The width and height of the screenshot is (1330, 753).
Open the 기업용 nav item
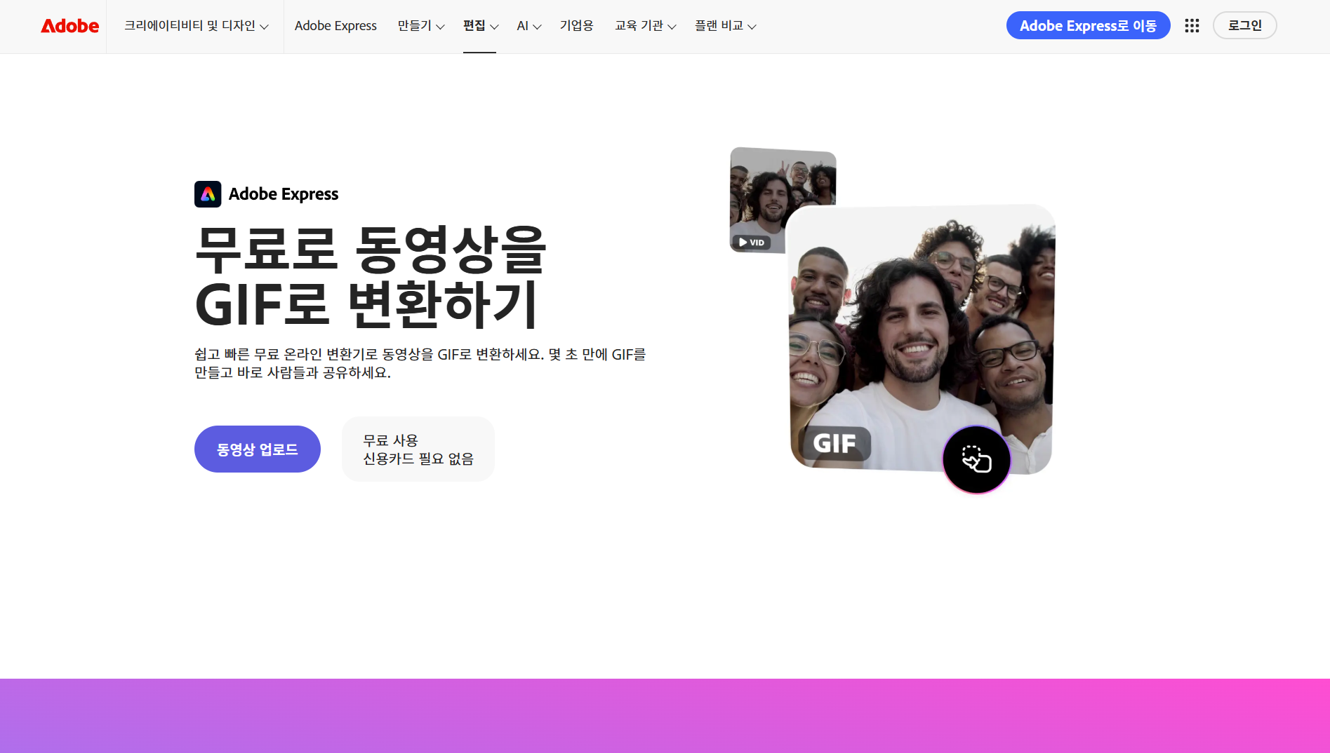click(x=577, y=26)
